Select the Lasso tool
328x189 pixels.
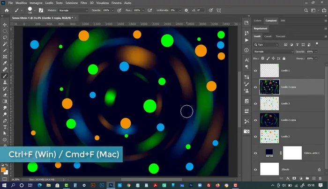click(5, 37)
